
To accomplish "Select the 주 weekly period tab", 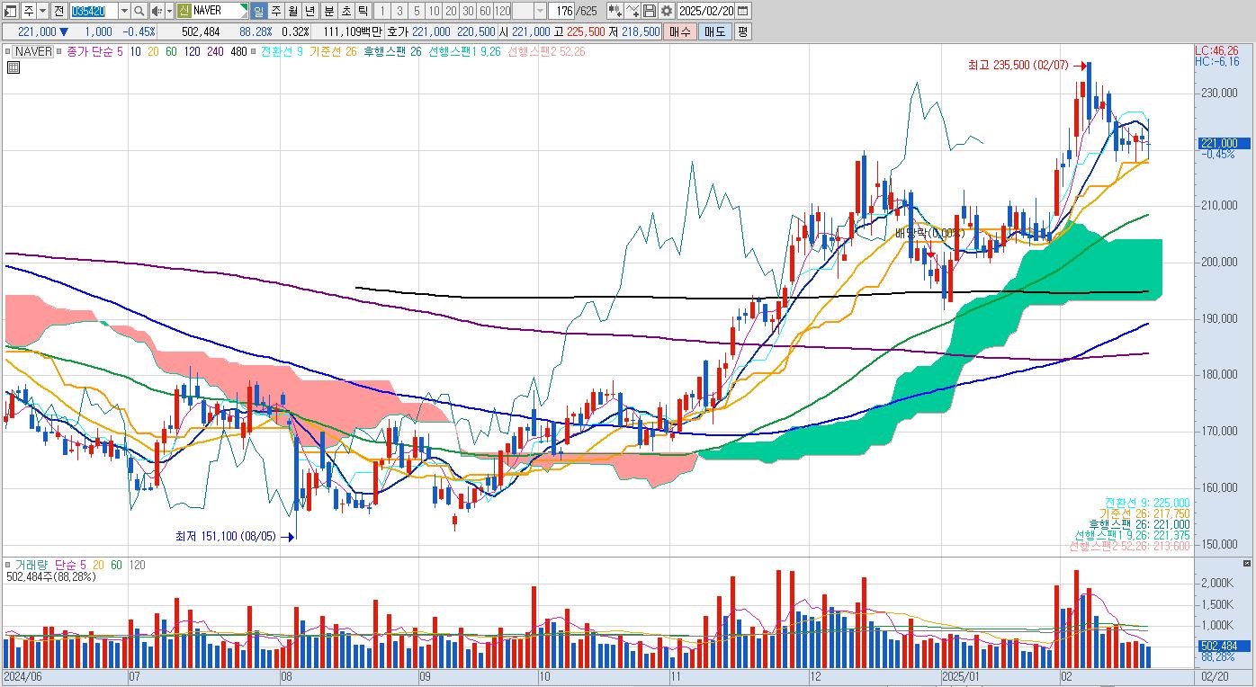I will [275, 11].
